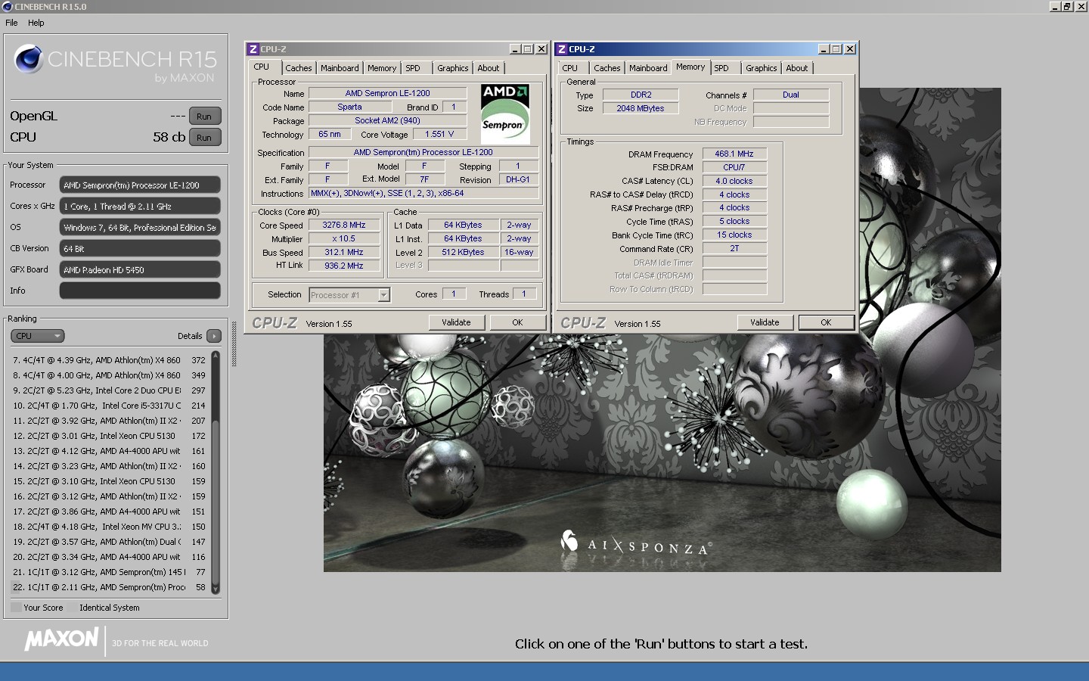Screen dimensions: 1089x681
Task: Click the empty Info field
Action: point(140,291)
